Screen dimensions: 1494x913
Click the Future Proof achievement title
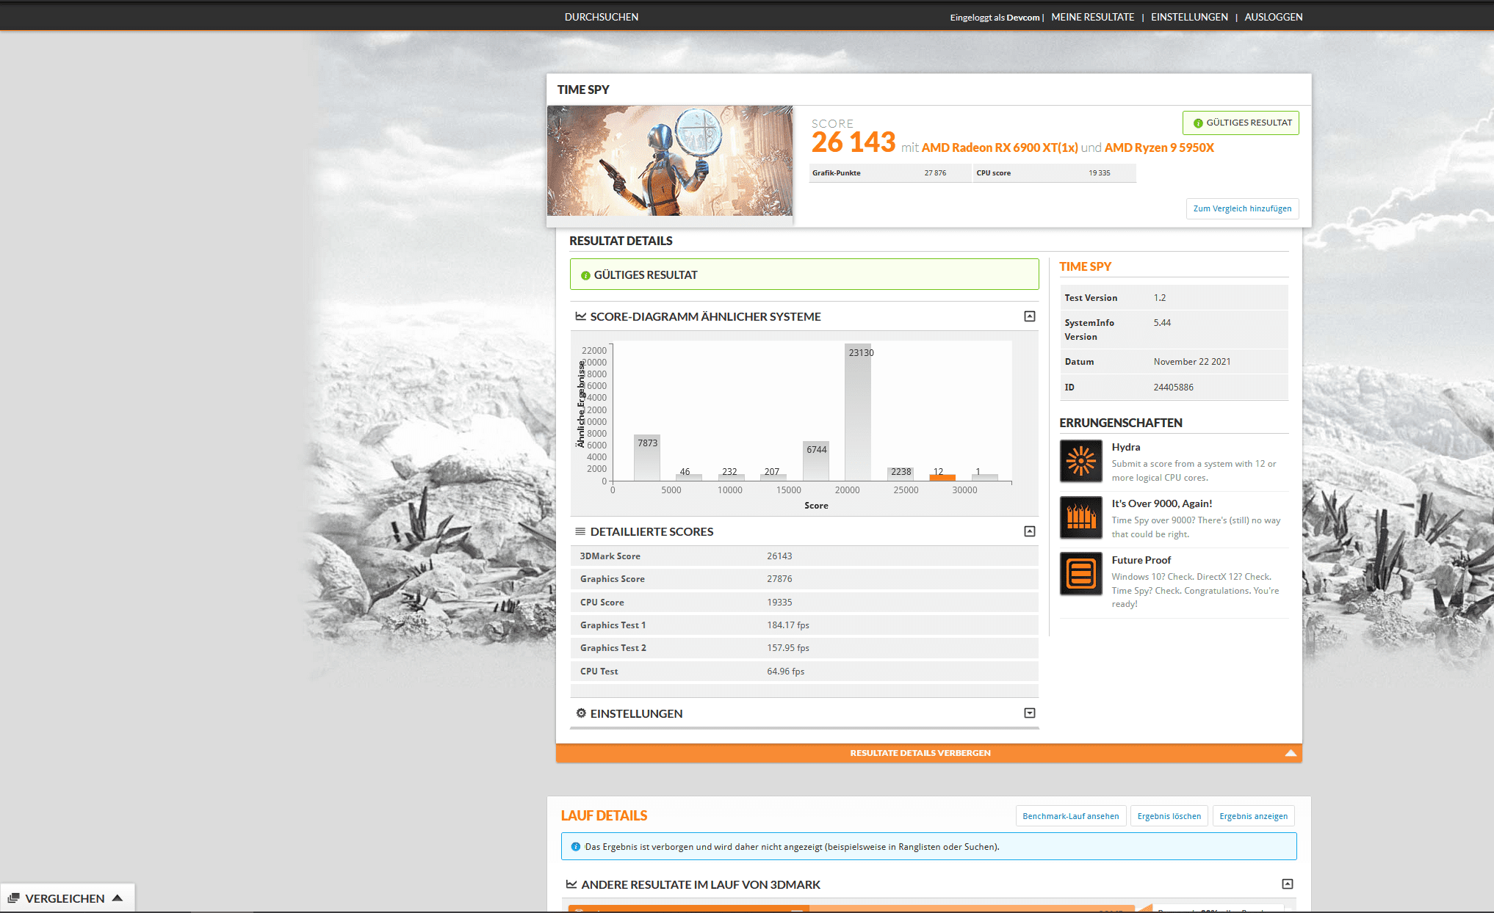(1141, 560)
